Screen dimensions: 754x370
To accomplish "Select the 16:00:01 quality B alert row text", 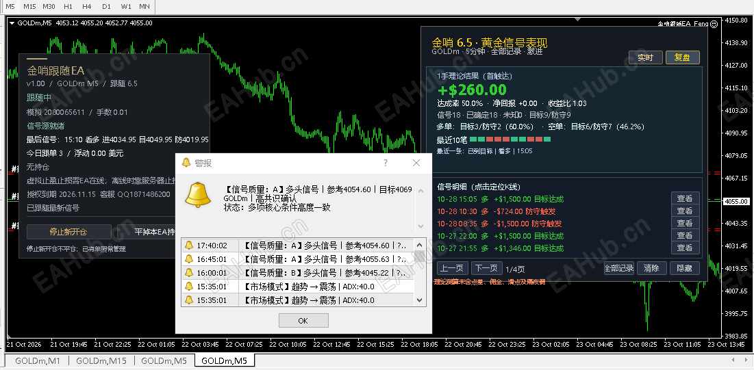I will [325, 273].
